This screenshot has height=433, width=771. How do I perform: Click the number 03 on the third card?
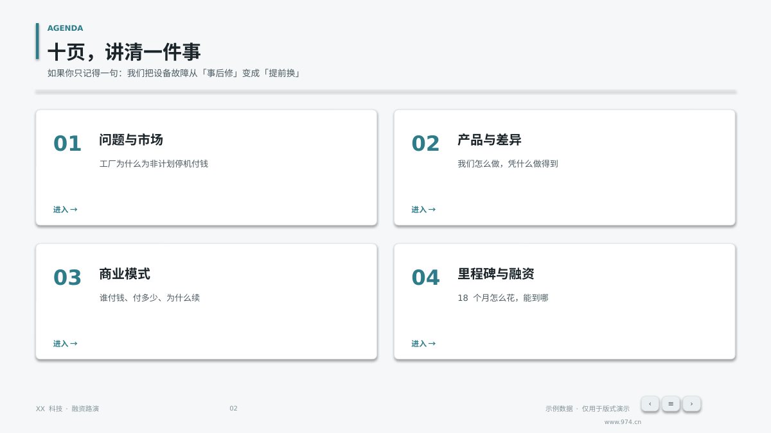coord(67,278)
